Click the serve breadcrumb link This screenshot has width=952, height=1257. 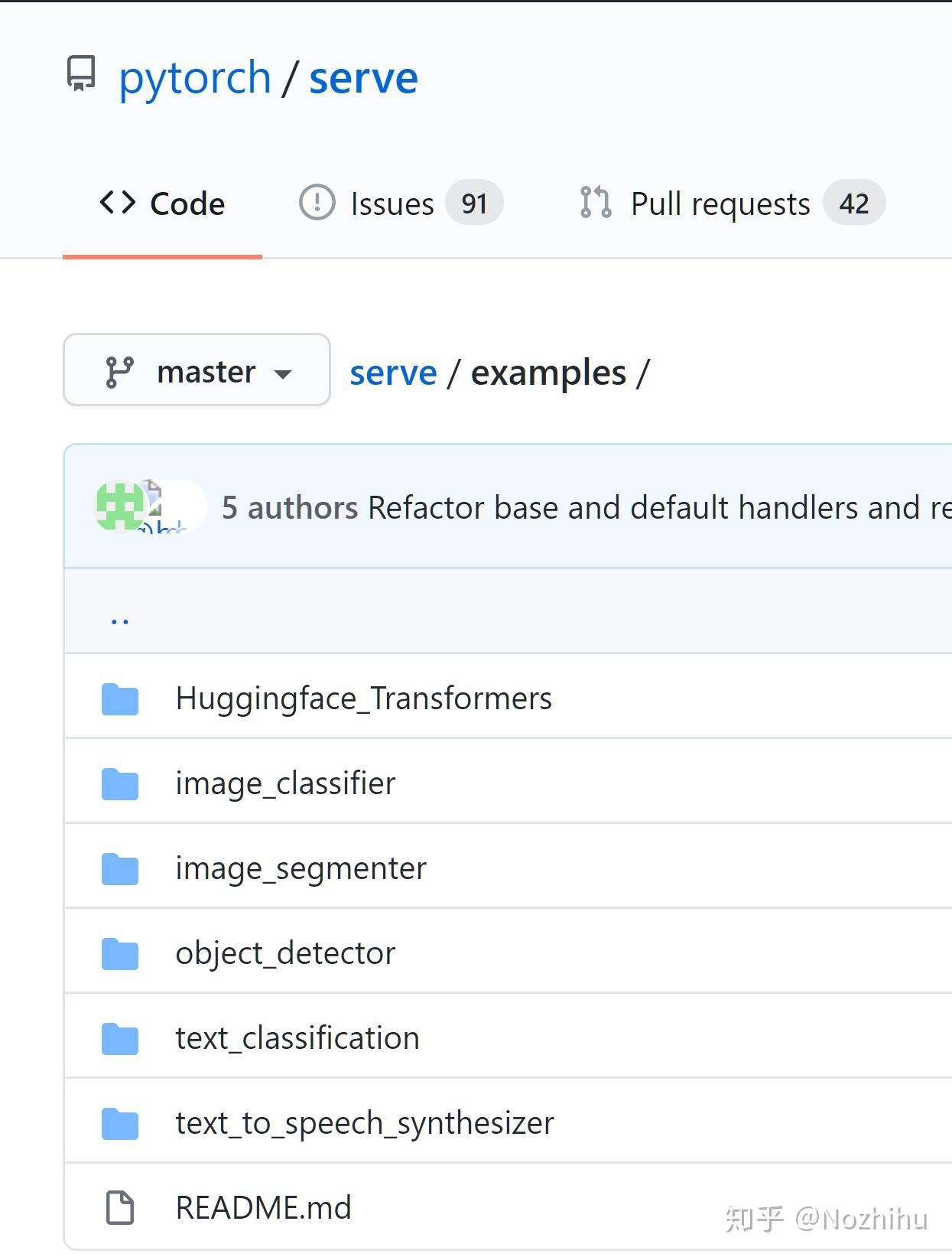click(x=393, y=373)
